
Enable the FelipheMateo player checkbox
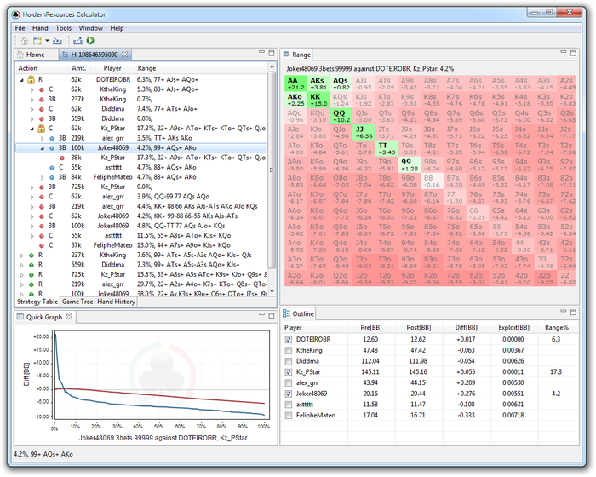[289, 416]
